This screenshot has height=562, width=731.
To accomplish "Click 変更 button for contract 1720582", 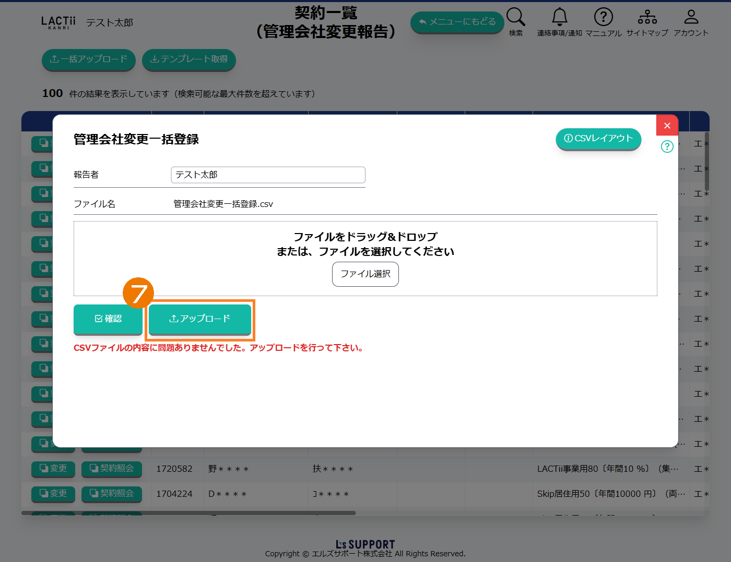I will 53,469.
